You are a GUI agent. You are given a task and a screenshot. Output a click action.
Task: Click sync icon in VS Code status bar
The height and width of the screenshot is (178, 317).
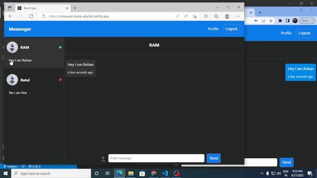(x=23, y=166)
